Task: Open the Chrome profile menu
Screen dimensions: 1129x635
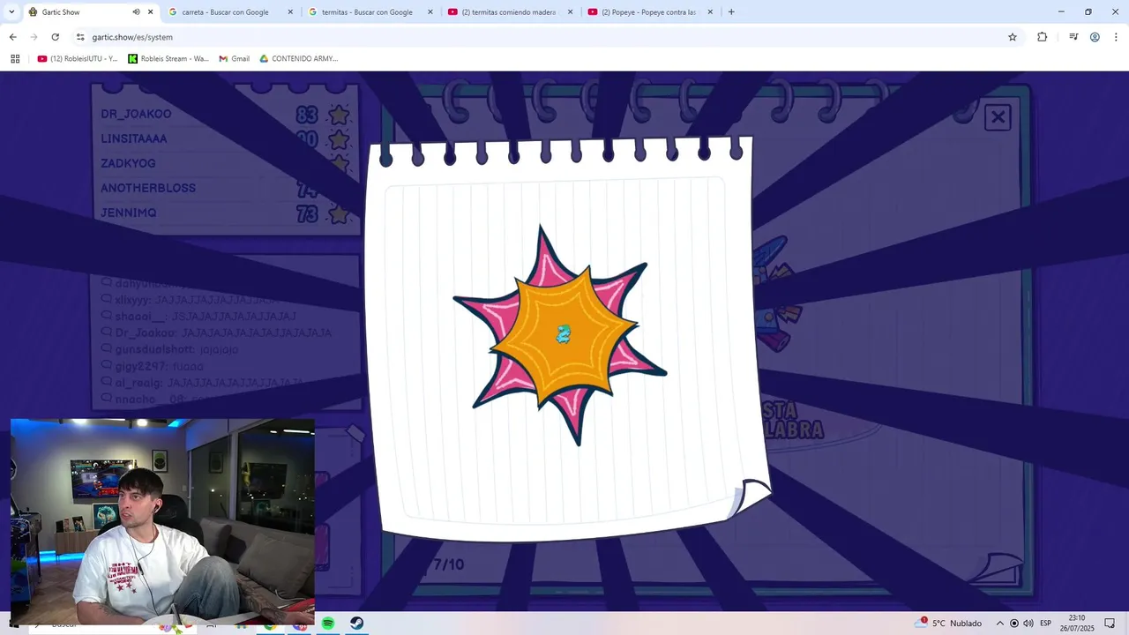Action: point(1095,37)
